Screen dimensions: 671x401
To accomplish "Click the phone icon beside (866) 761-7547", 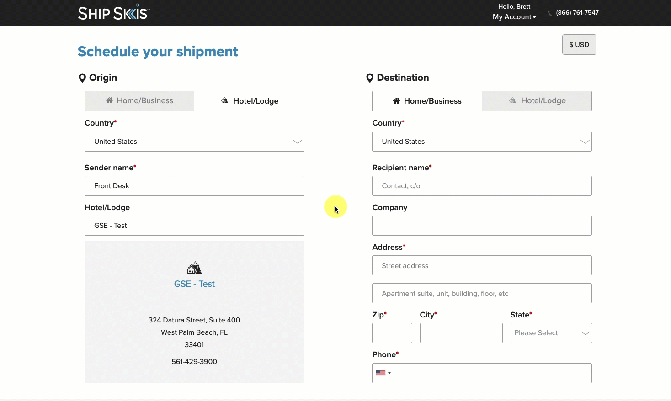I will [550, 13].
